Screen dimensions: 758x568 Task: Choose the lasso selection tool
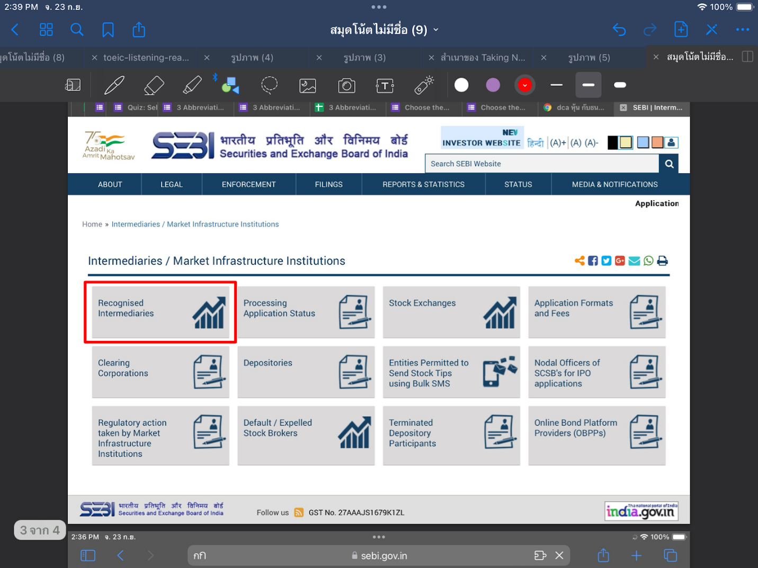[x=269, y=85]
